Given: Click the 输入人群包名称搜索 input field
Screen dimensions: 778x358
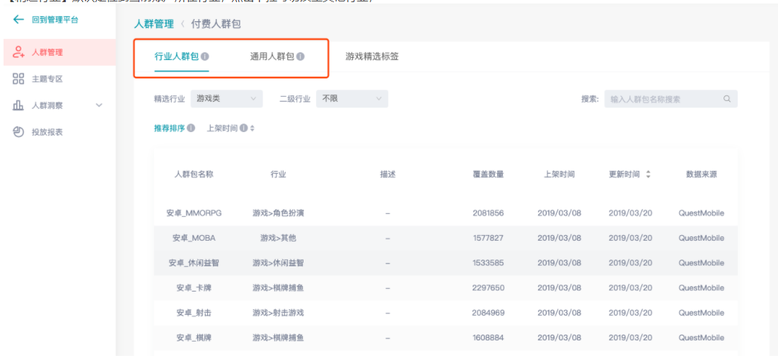Looking at the screenshot, I should coord(663,99).
